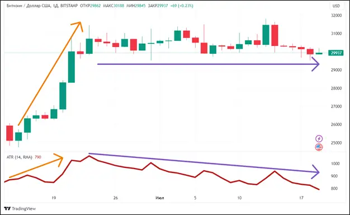350x215 pixels.
Task: Click the tall green candle reaching 30000
Action: pyautogui.click(x=72, y=67)
